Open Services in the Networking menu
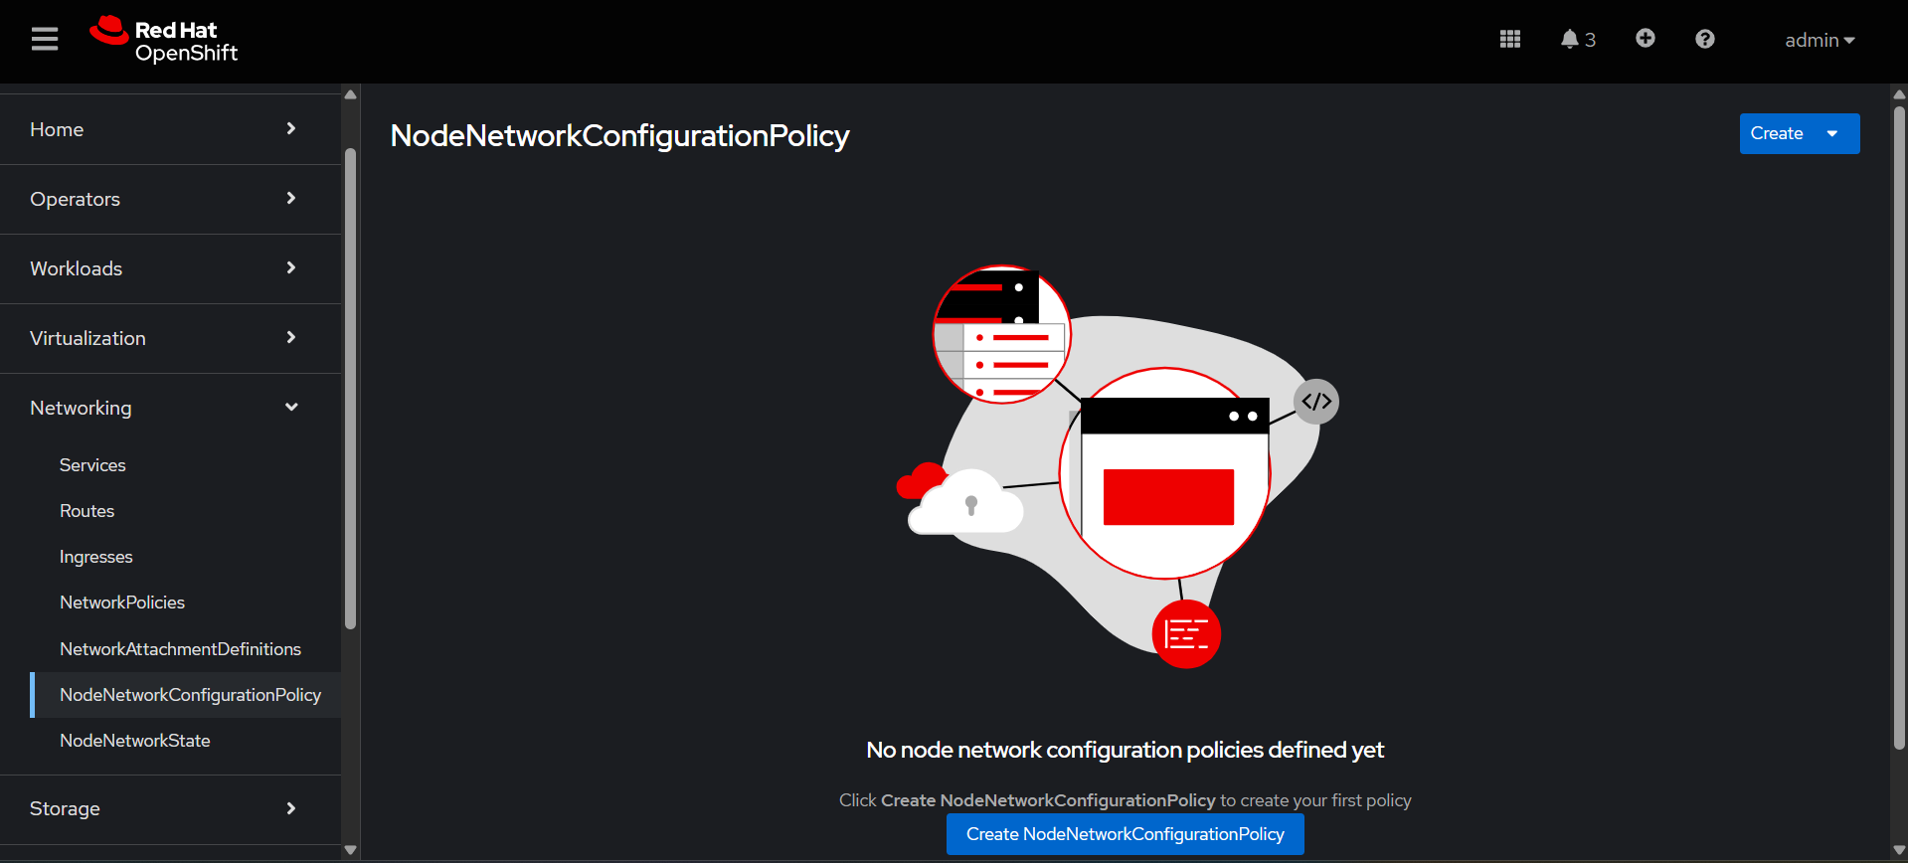 point(92,465)
